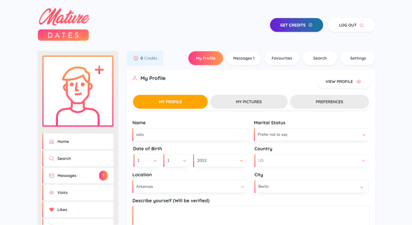Viewport: 412px width, 225px height.
Task: Click the Home house icon in sidebar
Action: (51, 141)
